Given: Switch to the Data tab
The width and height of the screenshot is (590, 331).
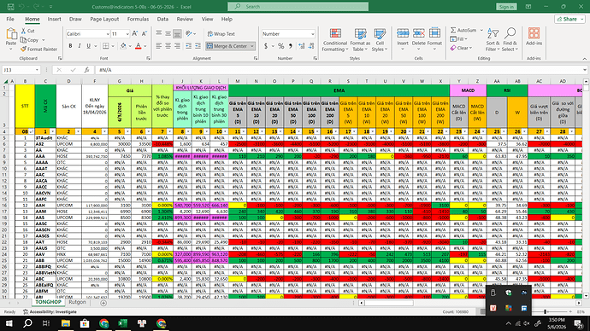Looking at the screenshot, I should click(x=162, y=19).
